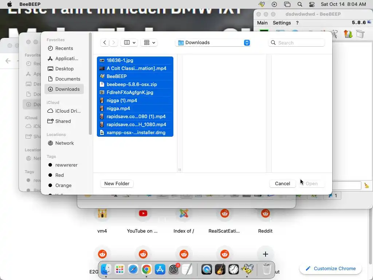The height and width of the screenshot is (280, 373).
Task: Select Applications in the sidebar
Action: 64,59
